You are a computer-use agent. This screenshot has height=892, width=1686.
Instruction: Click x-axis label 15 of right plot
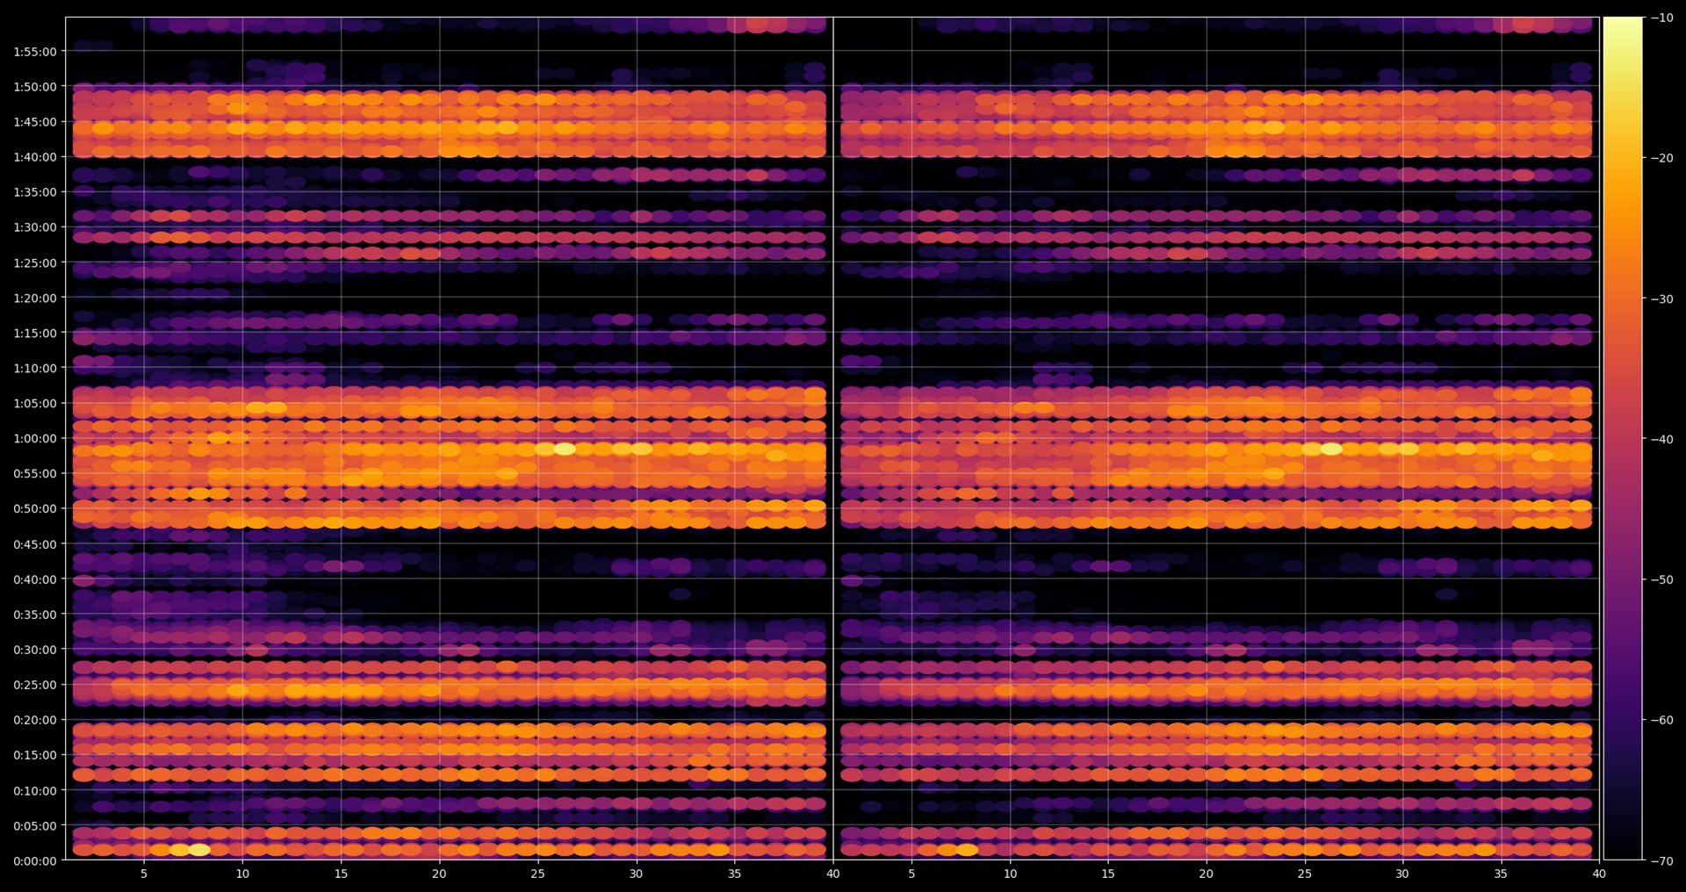tap(1108, 874)
